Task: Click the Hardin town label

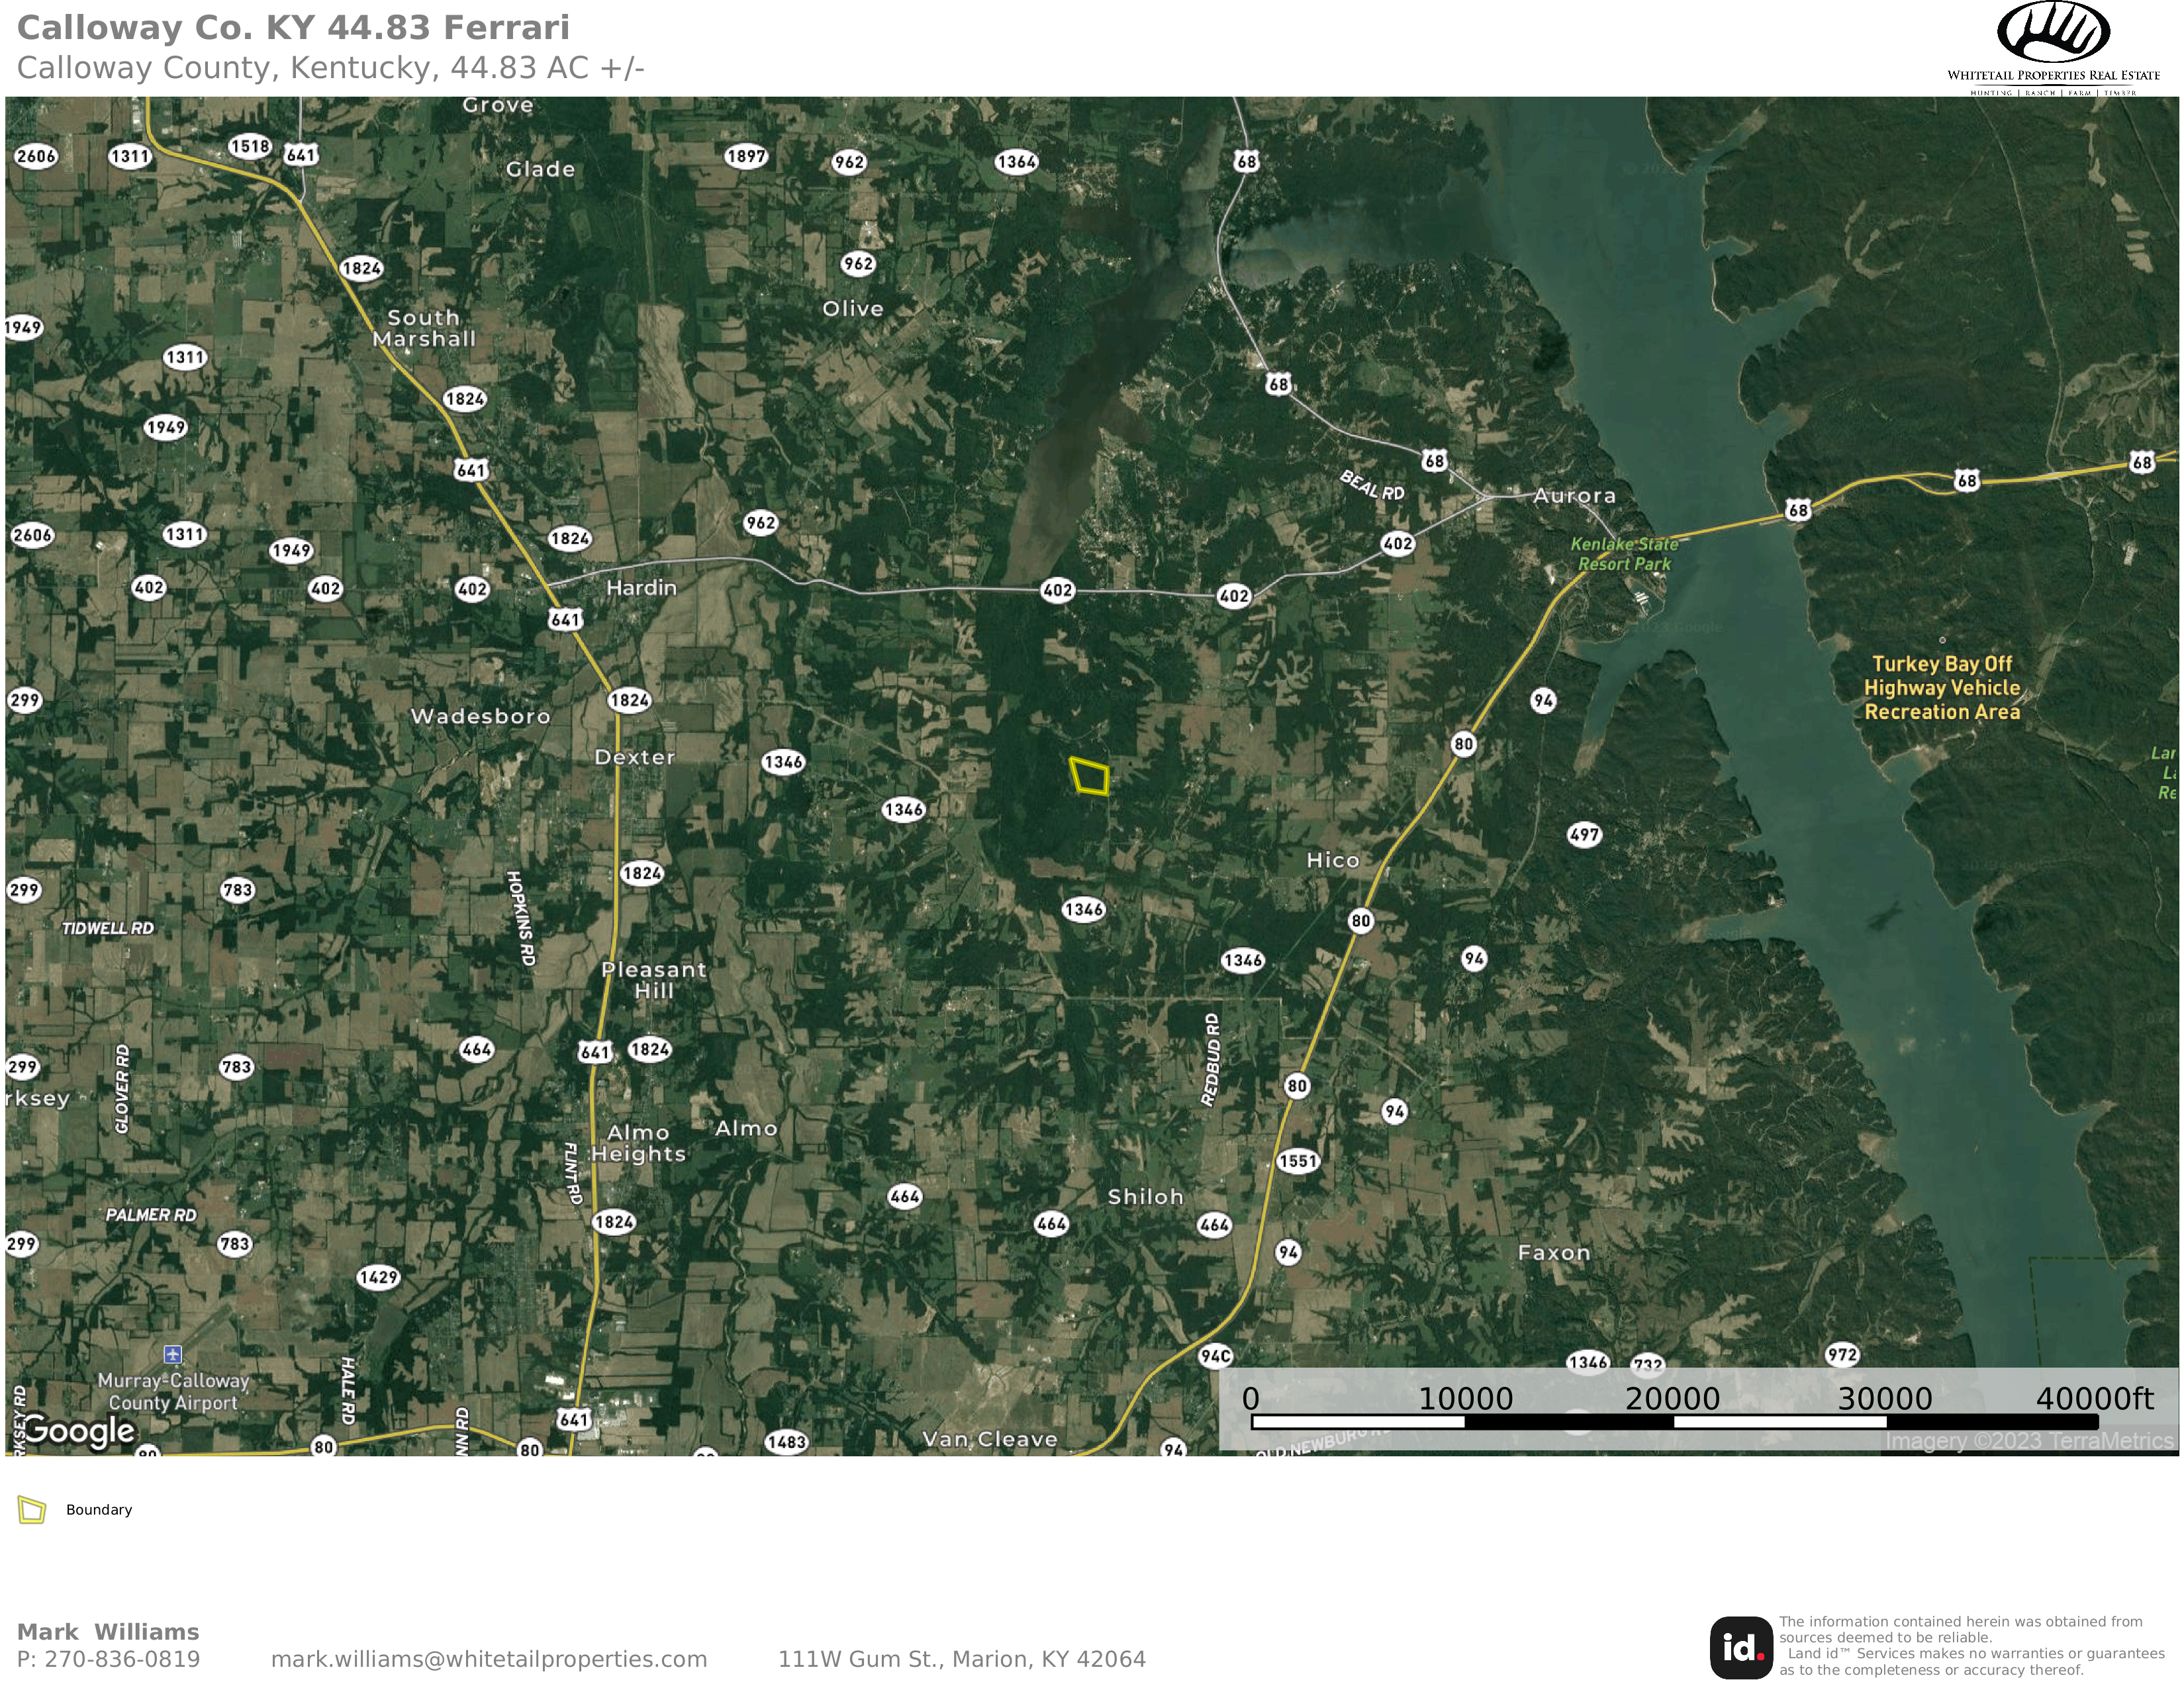Action: [x=641, y=588]
